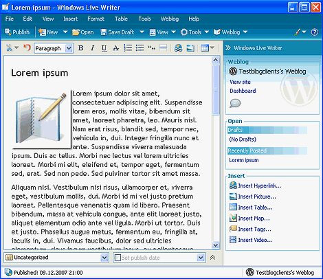
Task: Toggle the Blockquote icon
Action: 151,48
